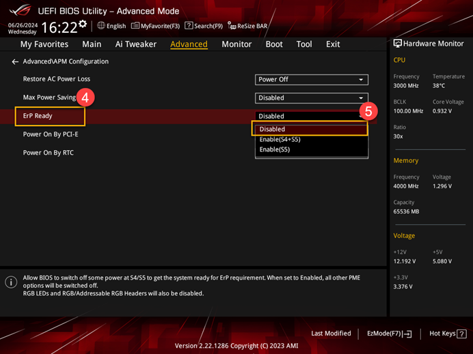Viewport: 473px width, 354px height.
Task: Open the Boot tab
Action: coord(274,44)
